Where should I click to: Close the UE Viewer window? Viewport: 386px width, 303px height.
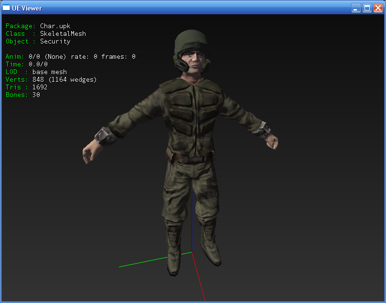click(x=378, y=8)
